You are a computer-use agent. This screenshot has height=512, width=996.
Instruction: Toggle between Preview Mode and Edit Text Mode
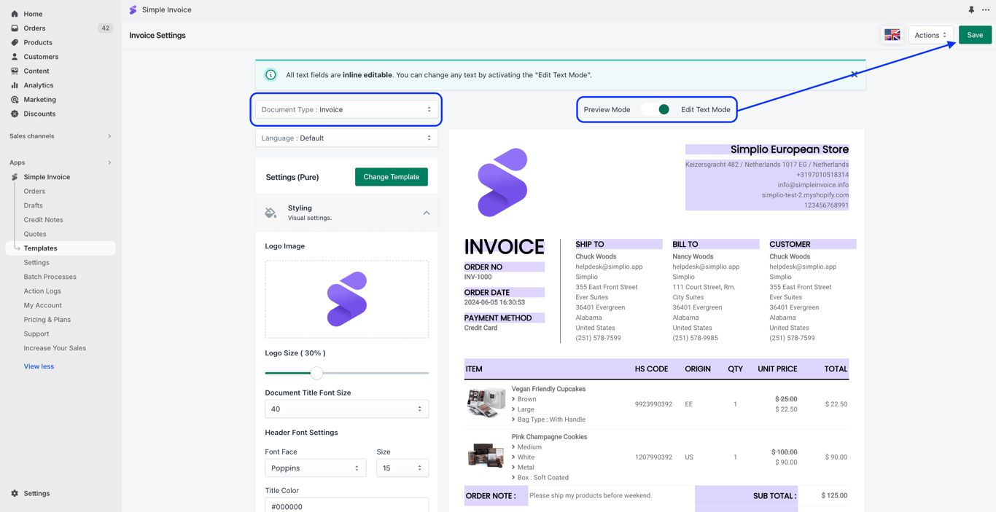656,109
